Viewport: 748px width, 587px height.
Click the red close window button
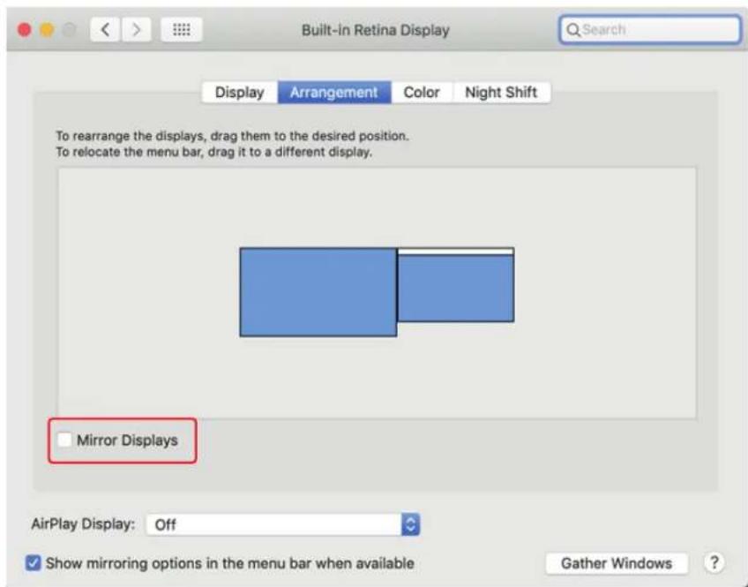pos(25,30)
